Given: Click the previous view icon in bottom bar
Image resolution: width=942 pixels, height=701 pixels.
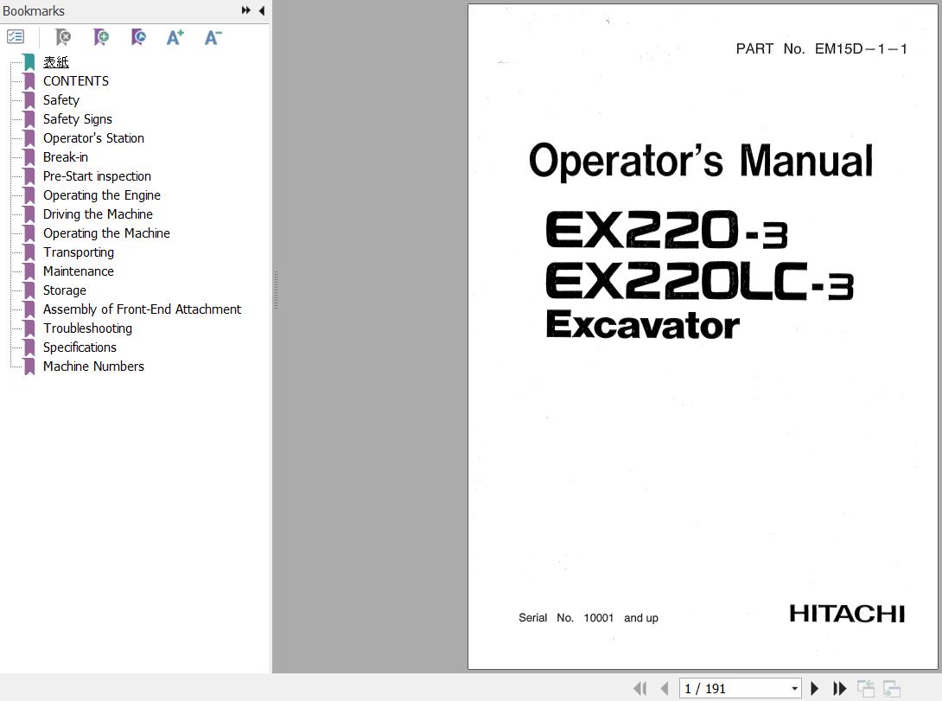Looking at the screenshot, I should click(866, 688).
